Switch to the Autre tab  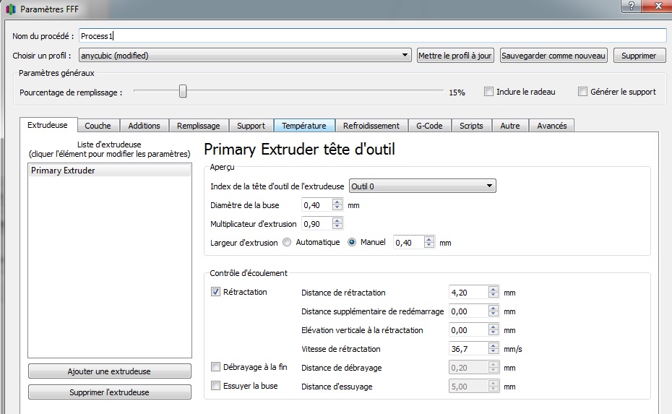(510, 126)
